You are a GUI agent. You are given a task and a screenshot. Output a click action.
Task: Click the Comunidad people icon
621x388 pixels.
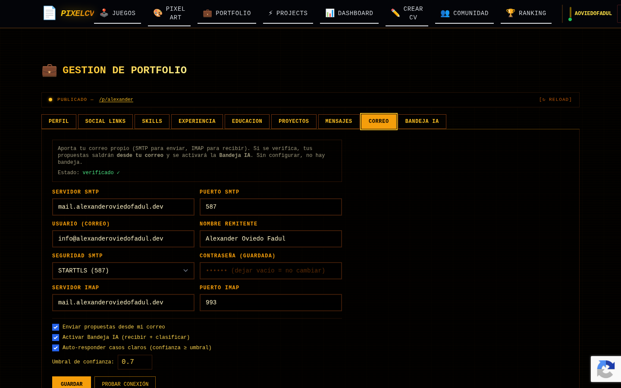pos(445,13)
